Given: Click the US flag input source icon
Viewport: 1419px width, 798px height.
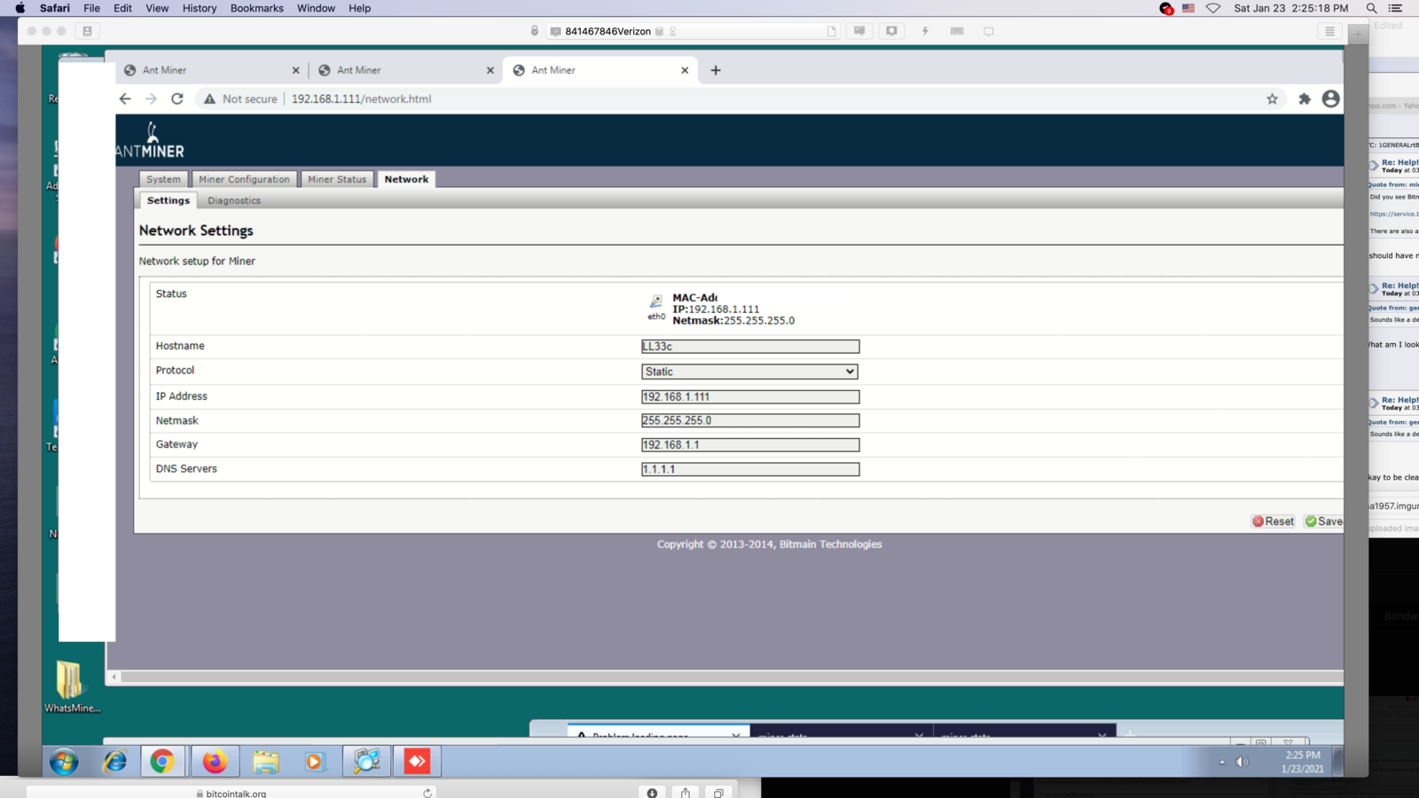Looking at the screenshot, I should [x=1188, y=8].
